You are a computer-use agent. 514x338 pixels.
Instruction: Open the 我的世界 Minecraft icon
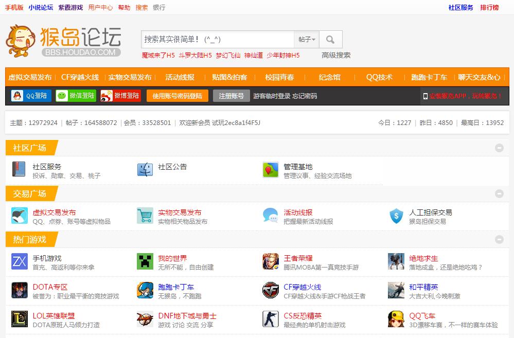[145, 262]
